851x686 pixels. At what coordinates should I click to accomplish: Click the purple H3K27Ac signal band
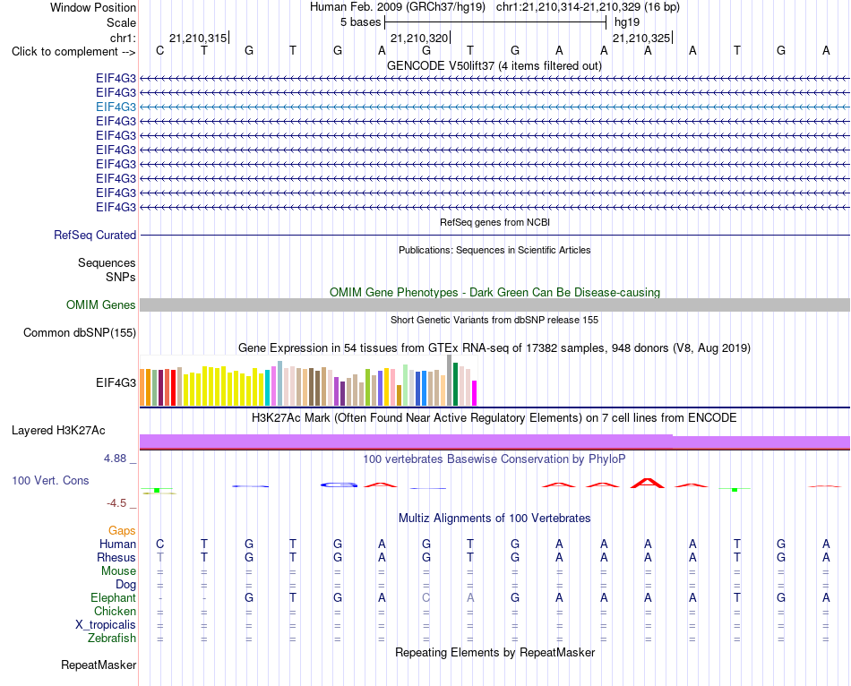click(494, 442)
